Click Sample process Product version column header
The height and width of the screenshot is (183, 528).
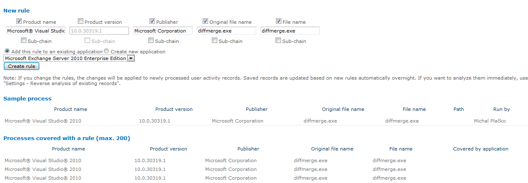[x=174, y=109]
